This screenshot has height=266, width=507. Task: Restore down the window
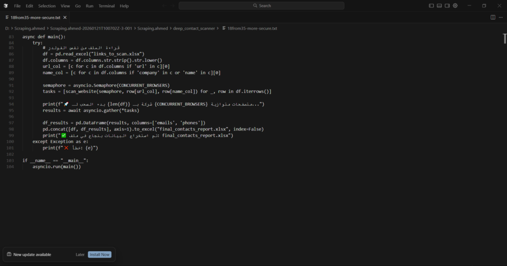tap(484, 6)
